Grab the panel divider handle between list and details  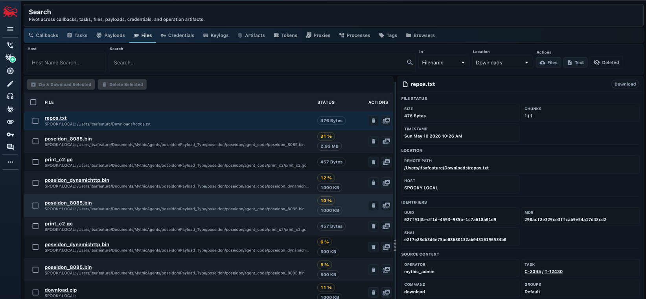click(395, 246)
